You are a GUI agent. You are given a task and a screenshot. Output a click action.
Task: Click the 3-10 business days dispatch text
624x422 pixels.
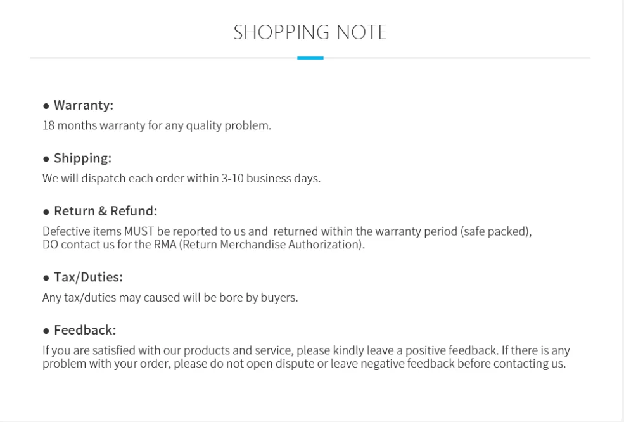click(181, 179)
